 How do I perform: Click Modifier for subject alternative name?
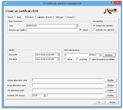[111, 80]
